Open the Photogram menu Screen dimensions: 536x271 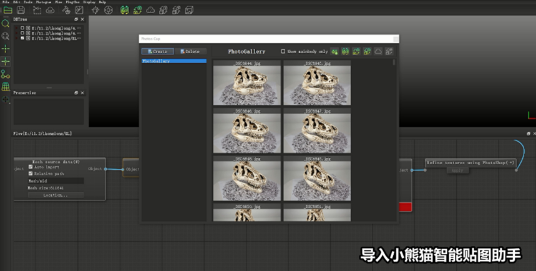pyautogui.click(x=44, y=2)
